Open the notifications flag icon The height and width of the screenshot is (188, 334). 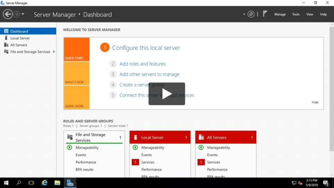point(265,14)
